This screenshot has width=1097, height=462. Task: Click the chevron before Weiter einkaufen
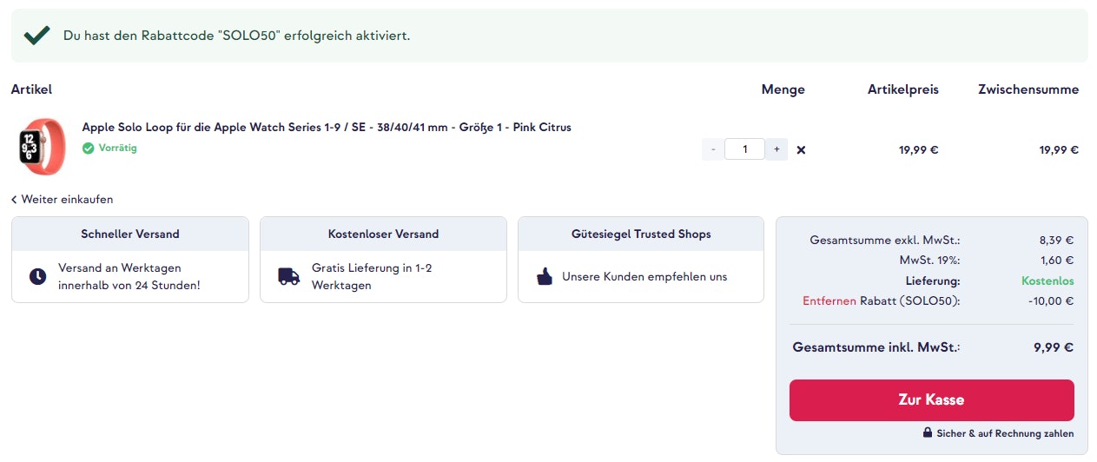(x=15, y=199)
